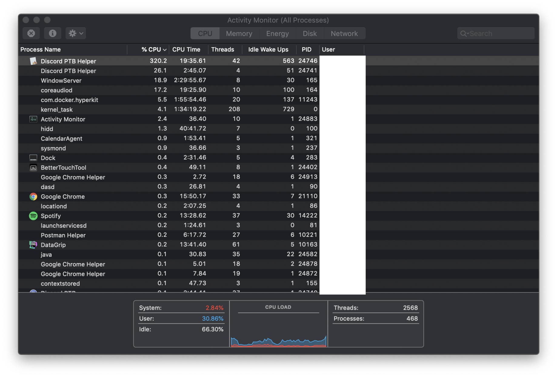Click the 729 idle wake ups cell
The height and width of the screenshot is (377, 557).
pyautogui.click(x=288, y=109)
